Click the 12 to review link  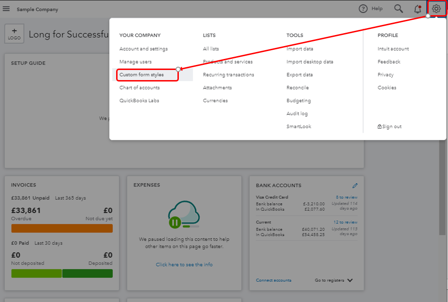(x=345, y=222)
